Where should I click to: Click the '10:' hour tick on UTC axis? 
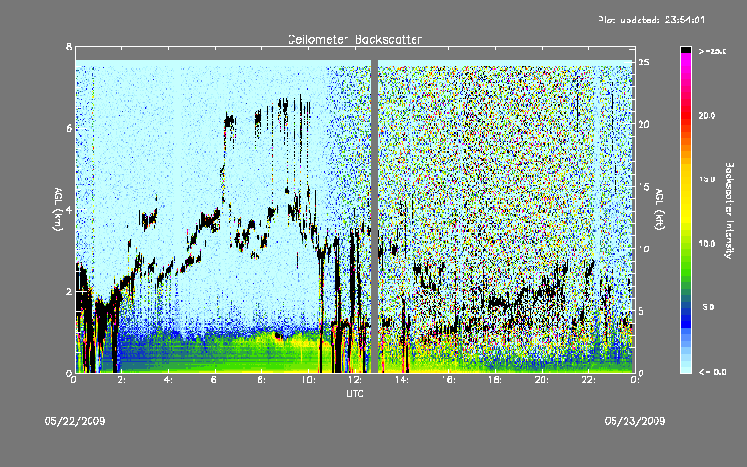(308, 380)
